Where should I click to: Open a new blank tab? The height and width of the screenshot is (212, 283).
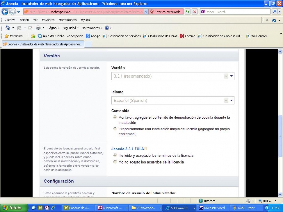tap(88, 44)
